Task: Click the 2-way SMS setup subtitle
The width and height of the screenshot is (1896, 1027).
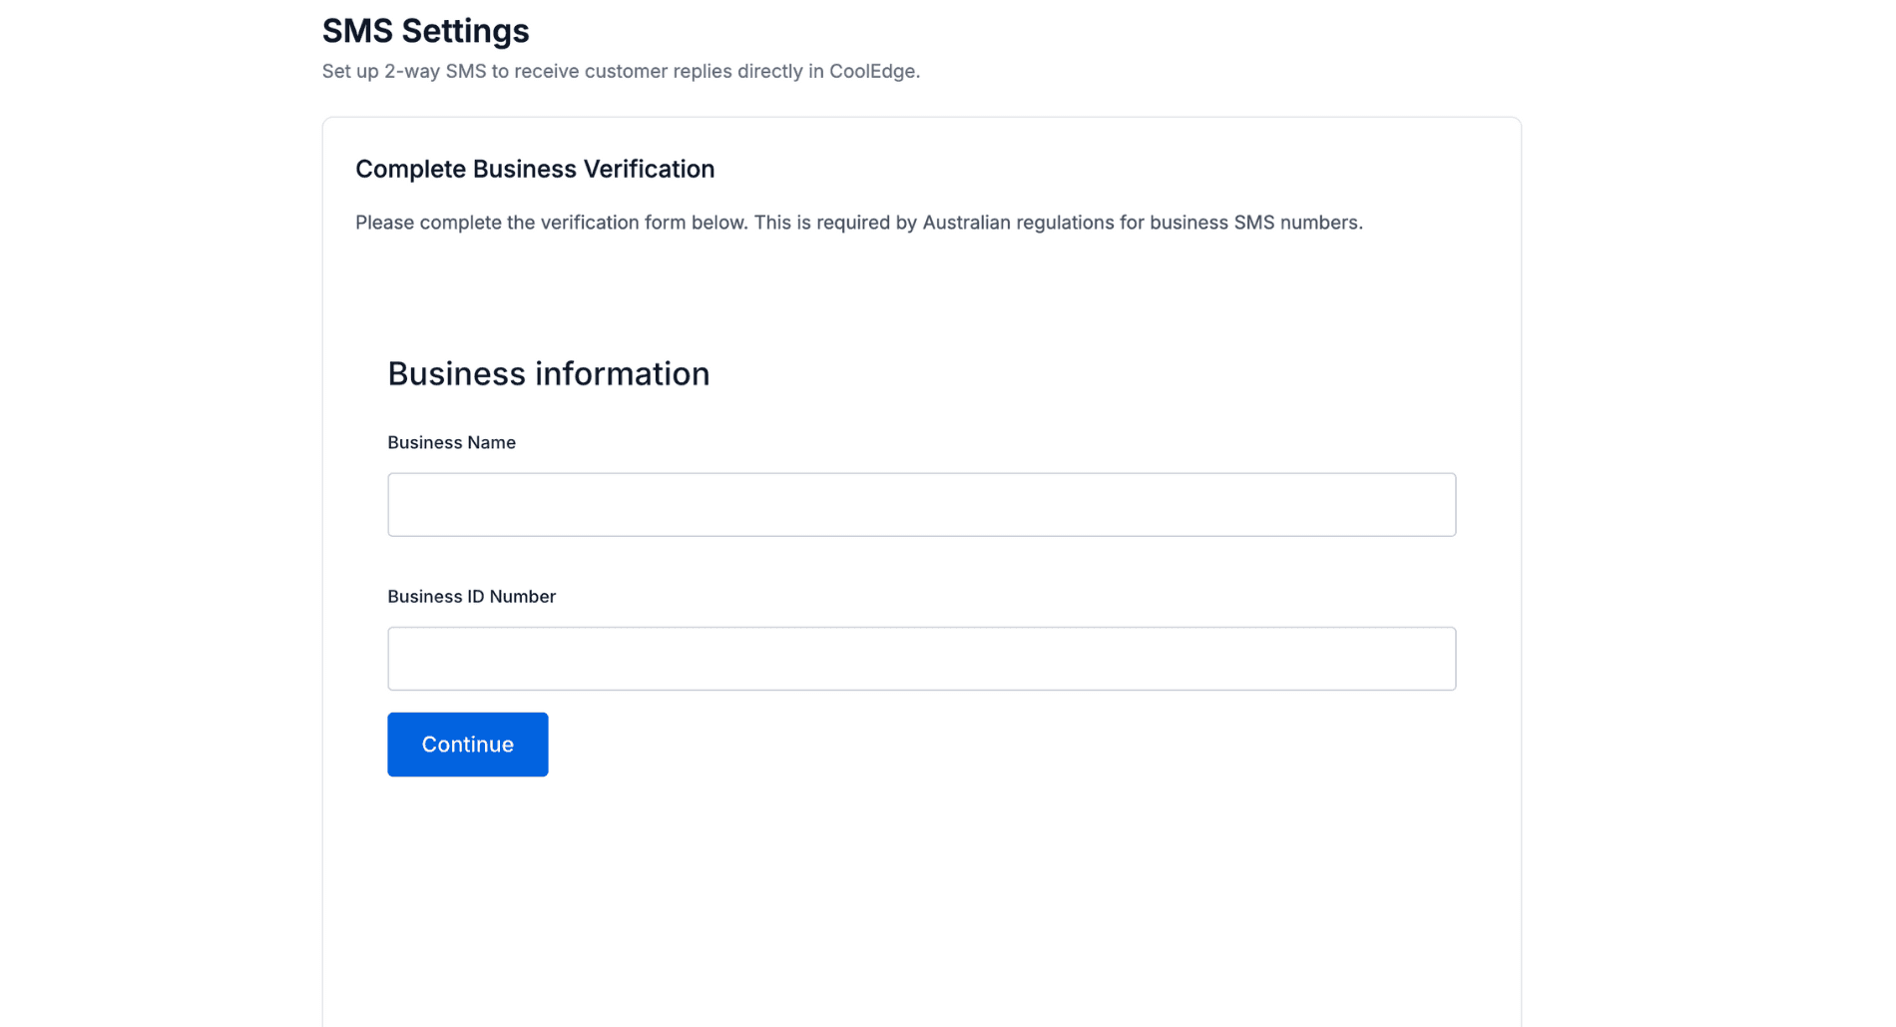Action: 620,71
